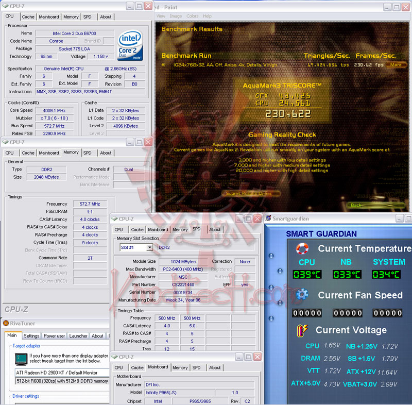Click the CPU temperature reading 039°C

click(307, 275)
